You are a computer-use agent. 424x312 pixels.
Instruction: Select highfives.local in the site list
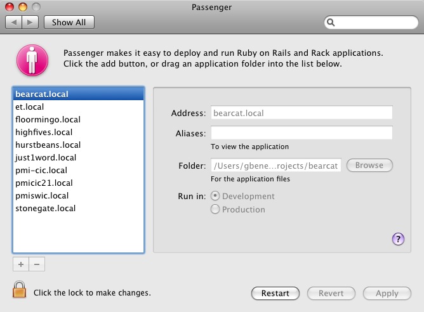(x=79, y=132)
